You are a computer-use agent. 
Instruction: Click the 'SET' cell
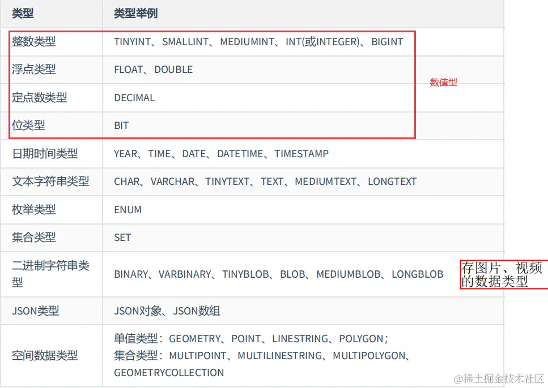tap(303, 238)
